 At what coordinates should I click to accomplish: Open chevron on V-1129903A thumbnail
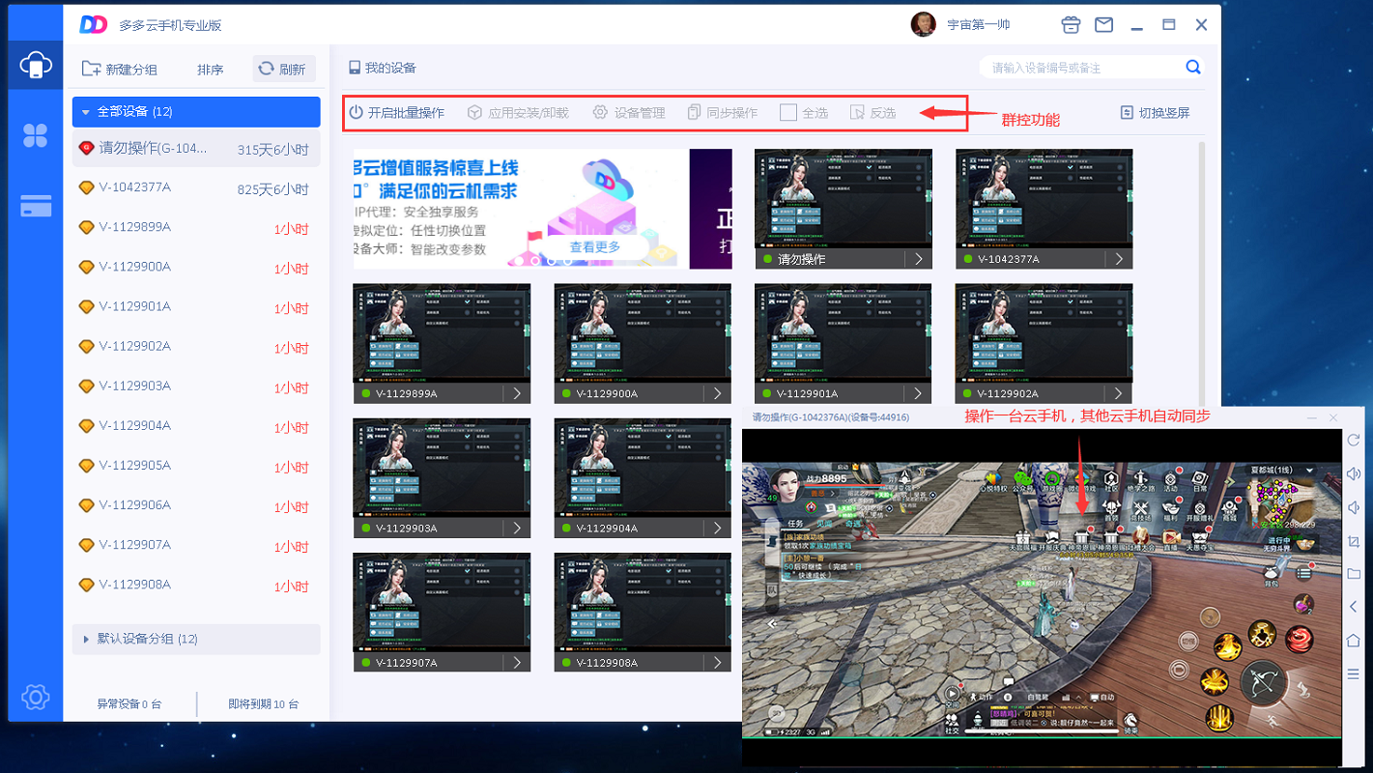pos(517,528)
